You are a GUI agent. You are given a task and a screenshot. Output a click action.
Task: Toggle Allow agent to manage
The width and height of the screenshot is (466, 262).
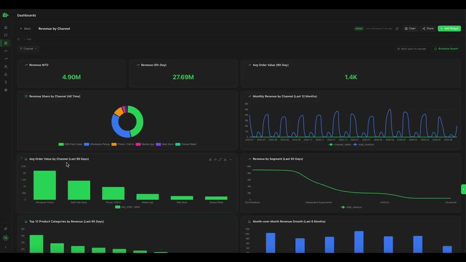[411, 49]
